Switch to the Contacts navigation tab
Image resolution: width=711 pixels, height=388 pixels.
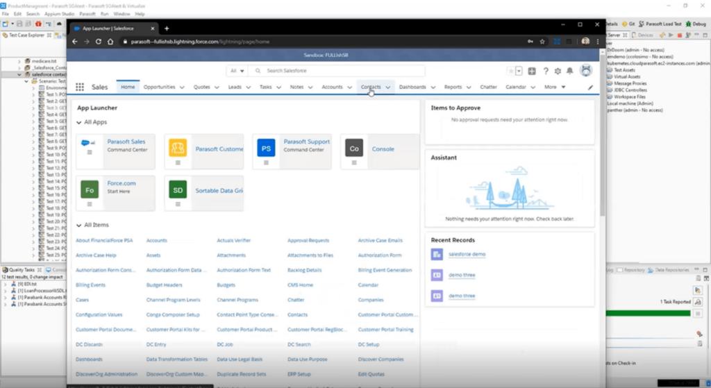(x=371, y=87)
